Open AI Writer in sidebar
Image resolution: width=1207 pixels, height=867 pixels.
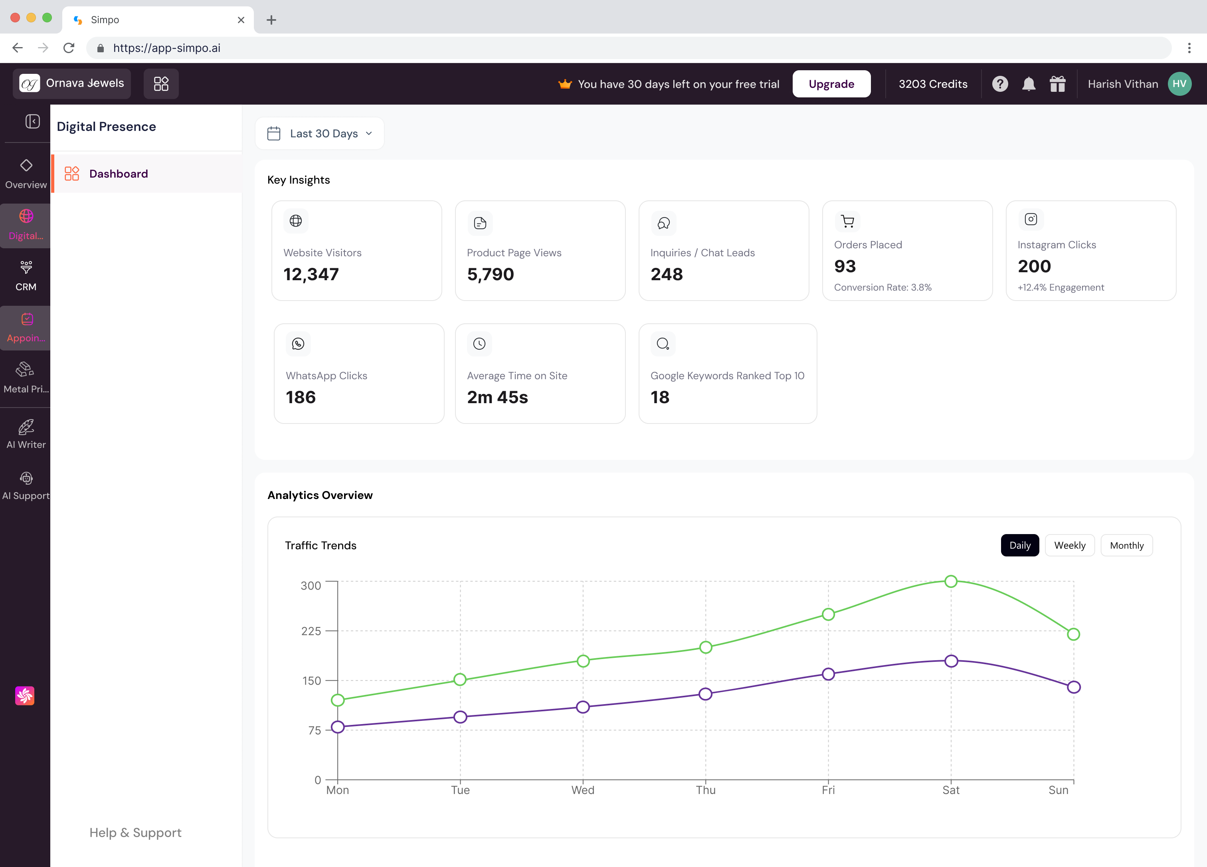(26, 434)
